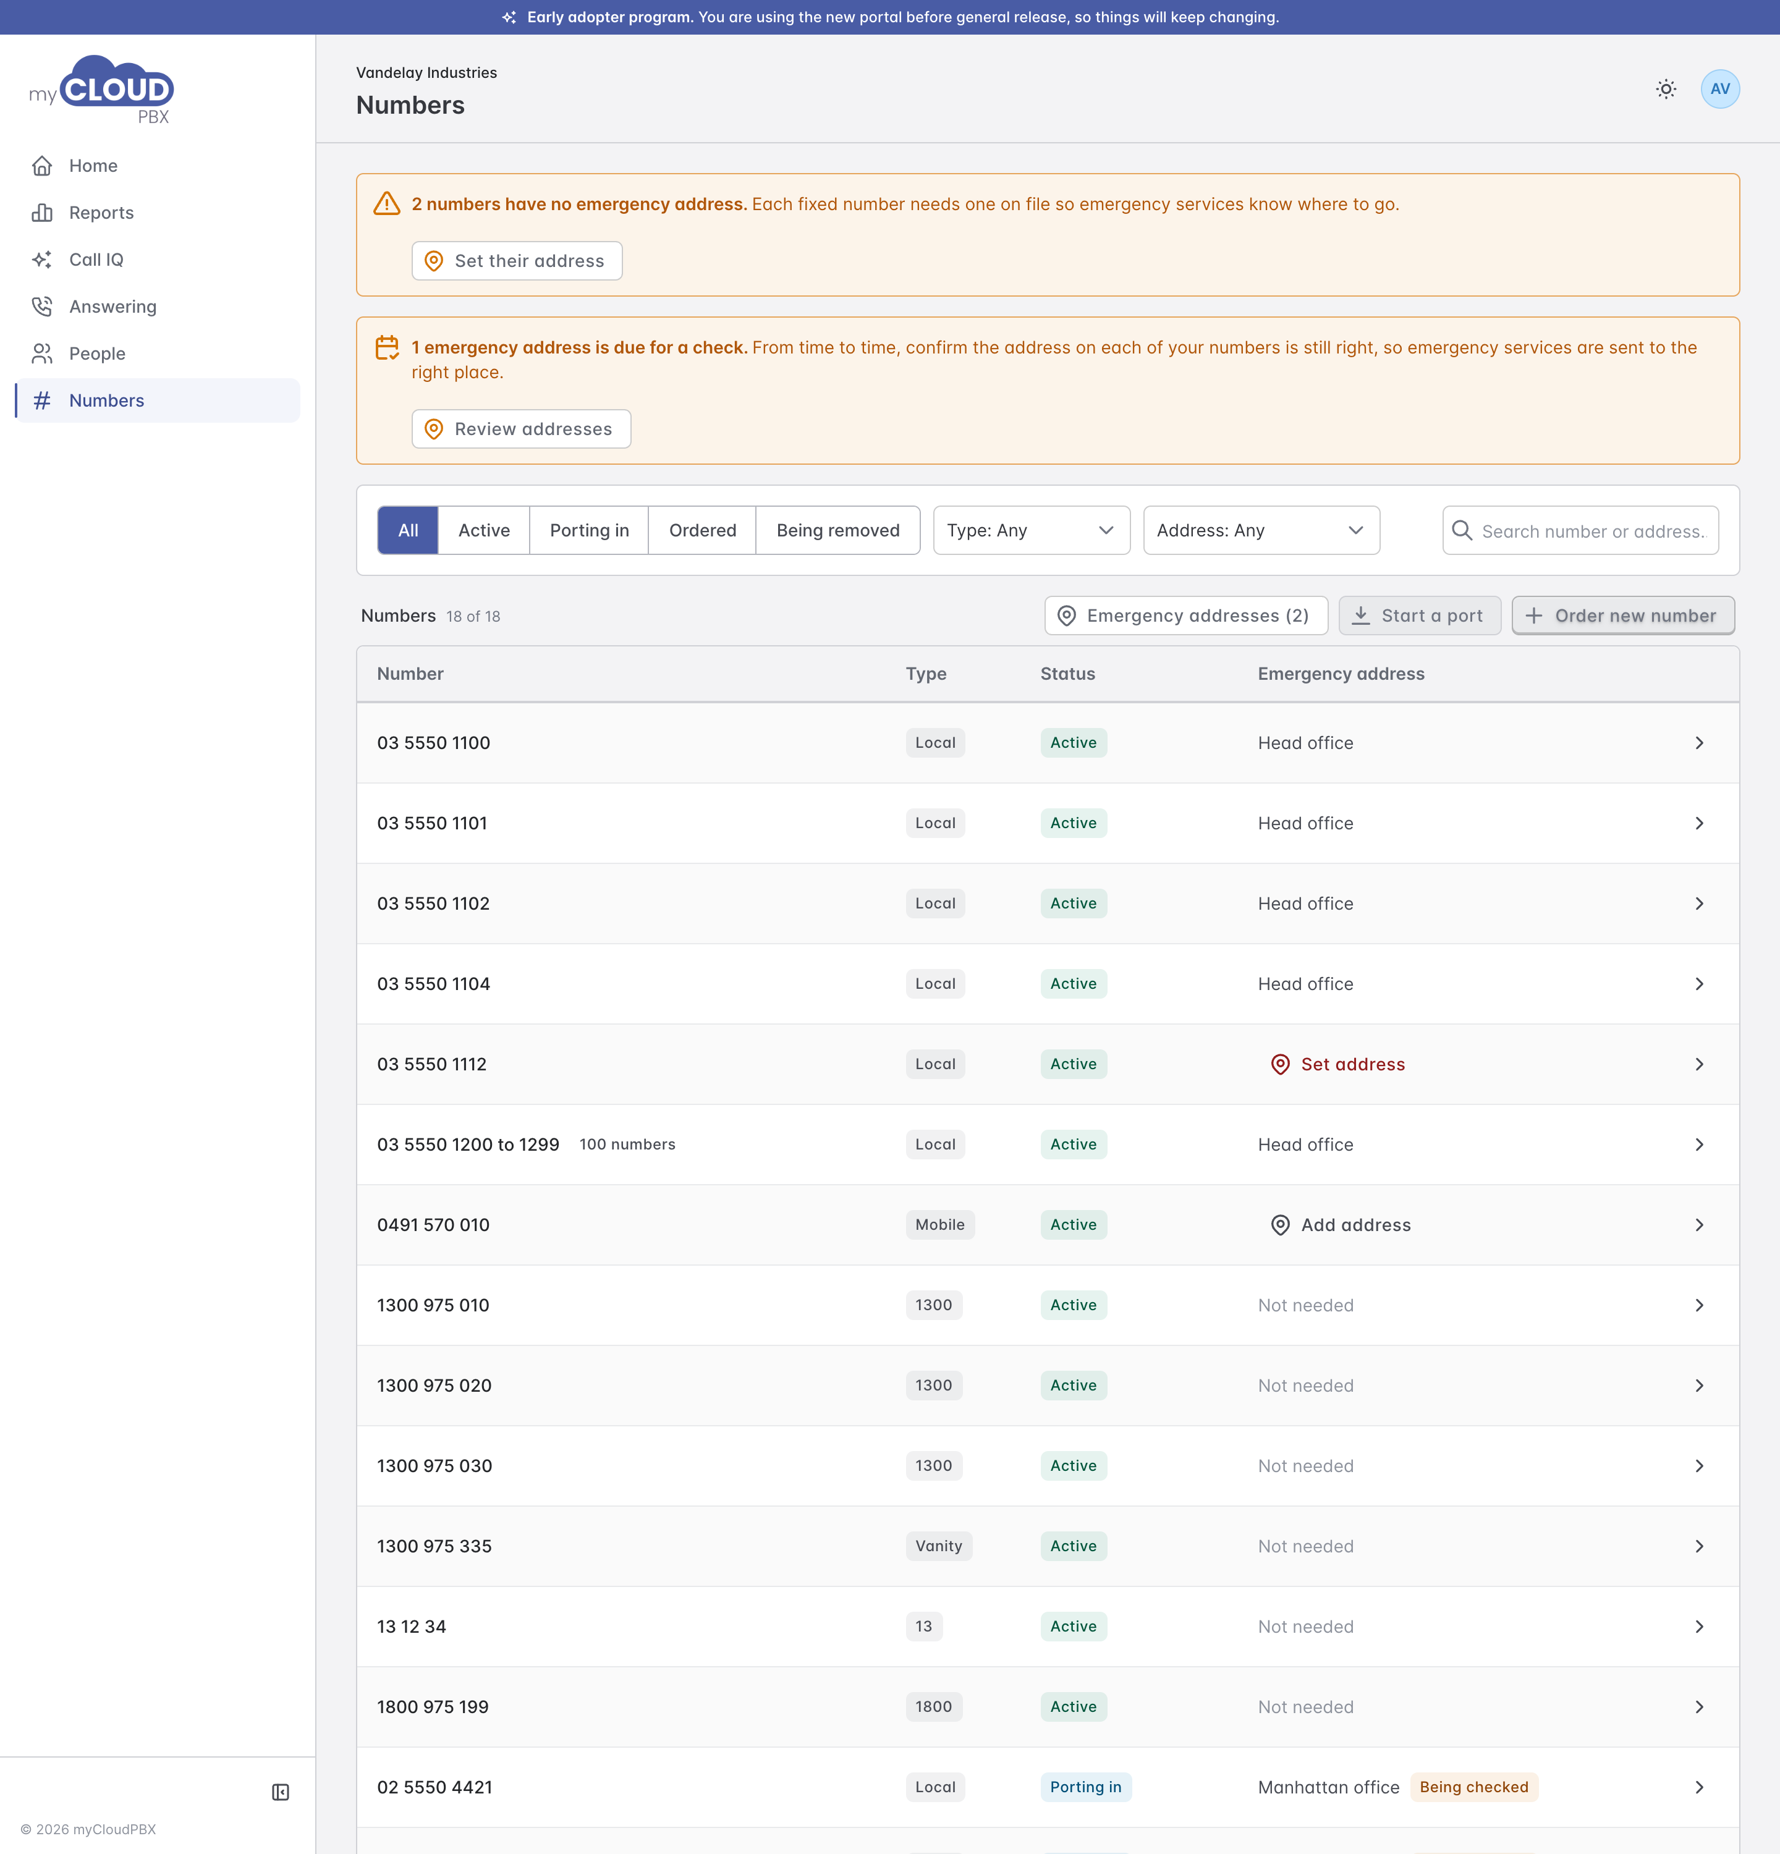This screenshot has height=1854, width=1780.
Task: Go to the Answering section
Action: tap(158, 307)
